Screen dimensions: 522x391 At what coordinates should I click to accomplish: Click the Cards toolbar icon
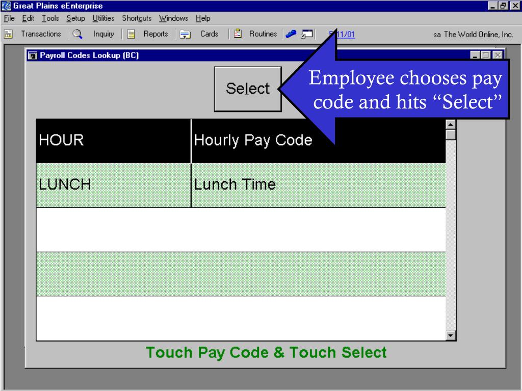185,34
